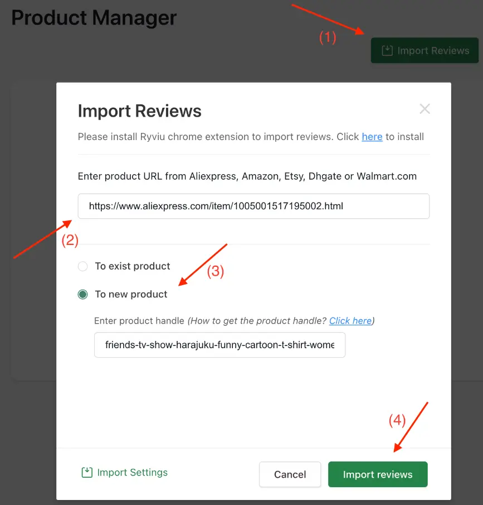The image size is (483, 505).
Task: Click the dimmed Import Reviews button behind dialog
Action: (425, 50)
